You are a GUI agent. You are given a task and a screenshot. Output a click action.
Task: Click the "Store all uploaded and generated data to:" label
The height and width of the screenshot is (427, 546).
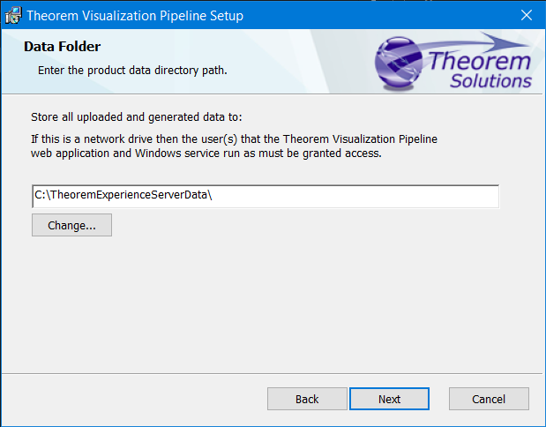(136, 116)
